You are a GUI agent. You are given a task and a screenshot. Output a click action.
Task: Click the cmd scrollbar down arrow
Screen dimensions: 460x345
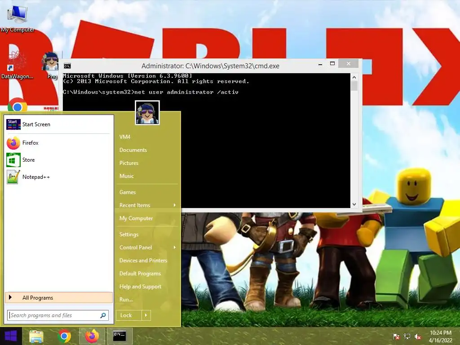(354, 204)
